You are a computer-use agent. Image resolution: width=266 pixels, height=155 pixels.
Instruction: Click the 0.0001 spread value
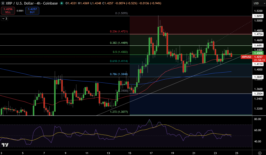[20, 11]
